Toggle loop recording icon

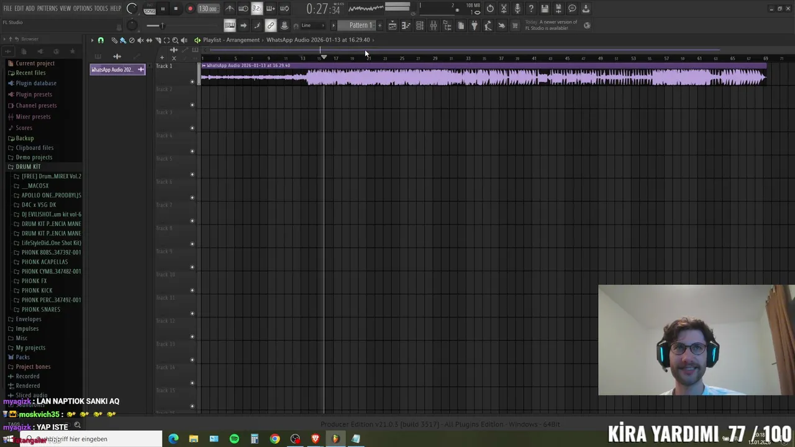coord(284,9)
